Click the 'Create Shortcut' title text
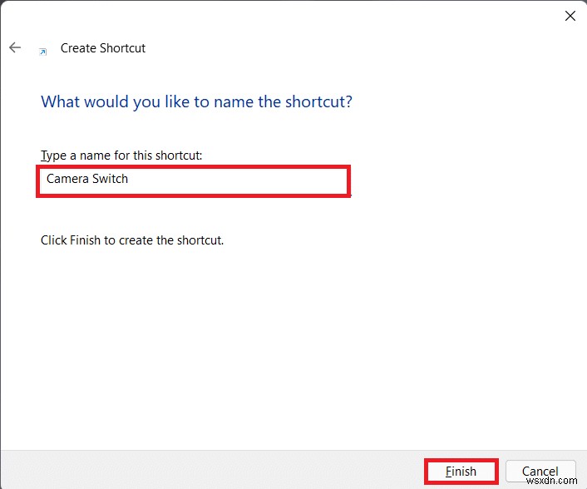 (x=103, y=48)
